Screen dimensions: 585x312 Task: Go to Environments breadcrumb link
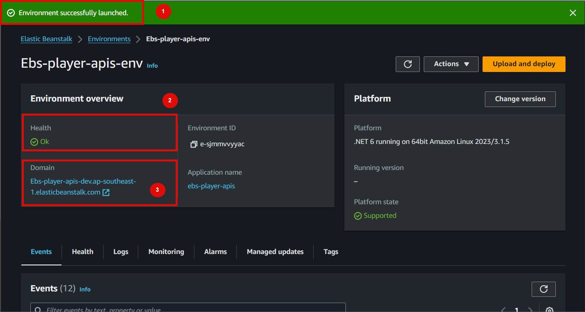[x=109, y=39]
